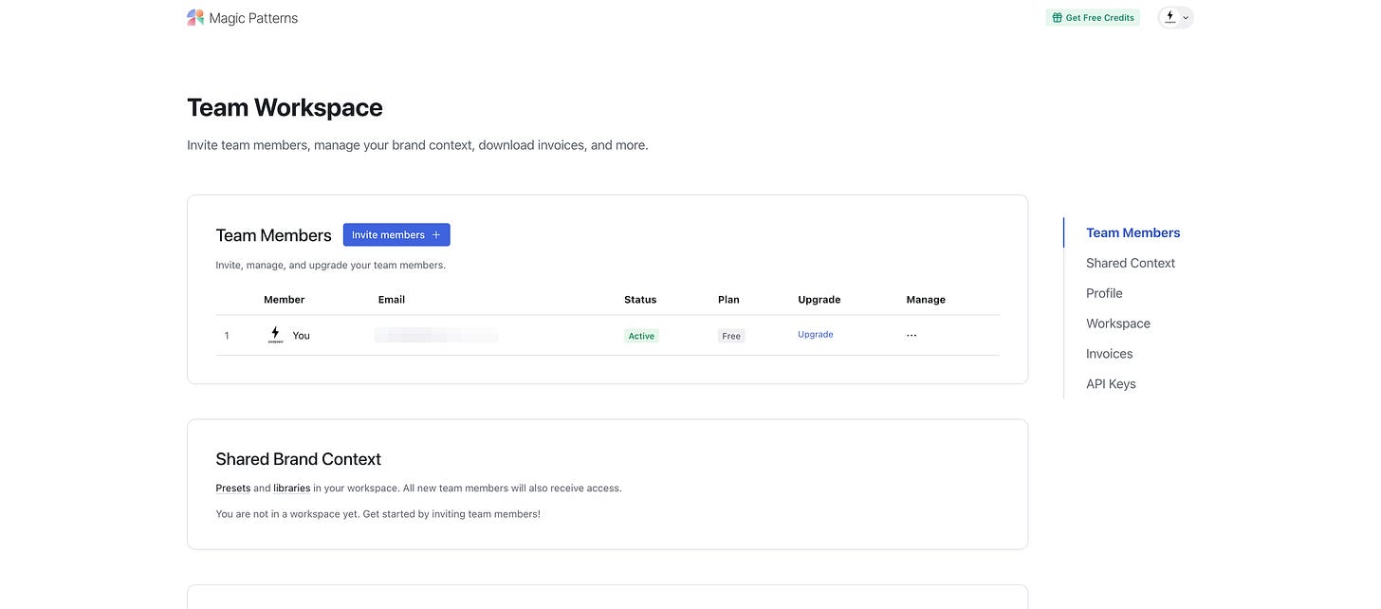Click the blurred email cell
The image size is (1381, 609).
(x=436, y=335)
